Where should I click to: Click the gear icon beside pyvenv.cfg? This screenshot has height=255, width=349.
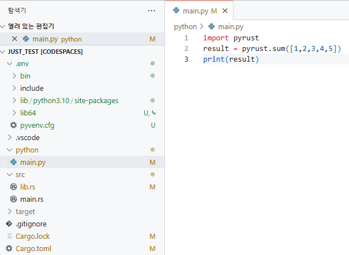point(13,125)
